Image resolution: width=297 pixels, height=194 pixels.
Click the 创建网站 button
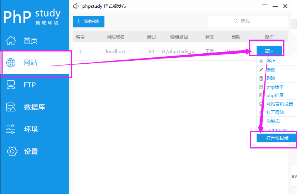89,21
